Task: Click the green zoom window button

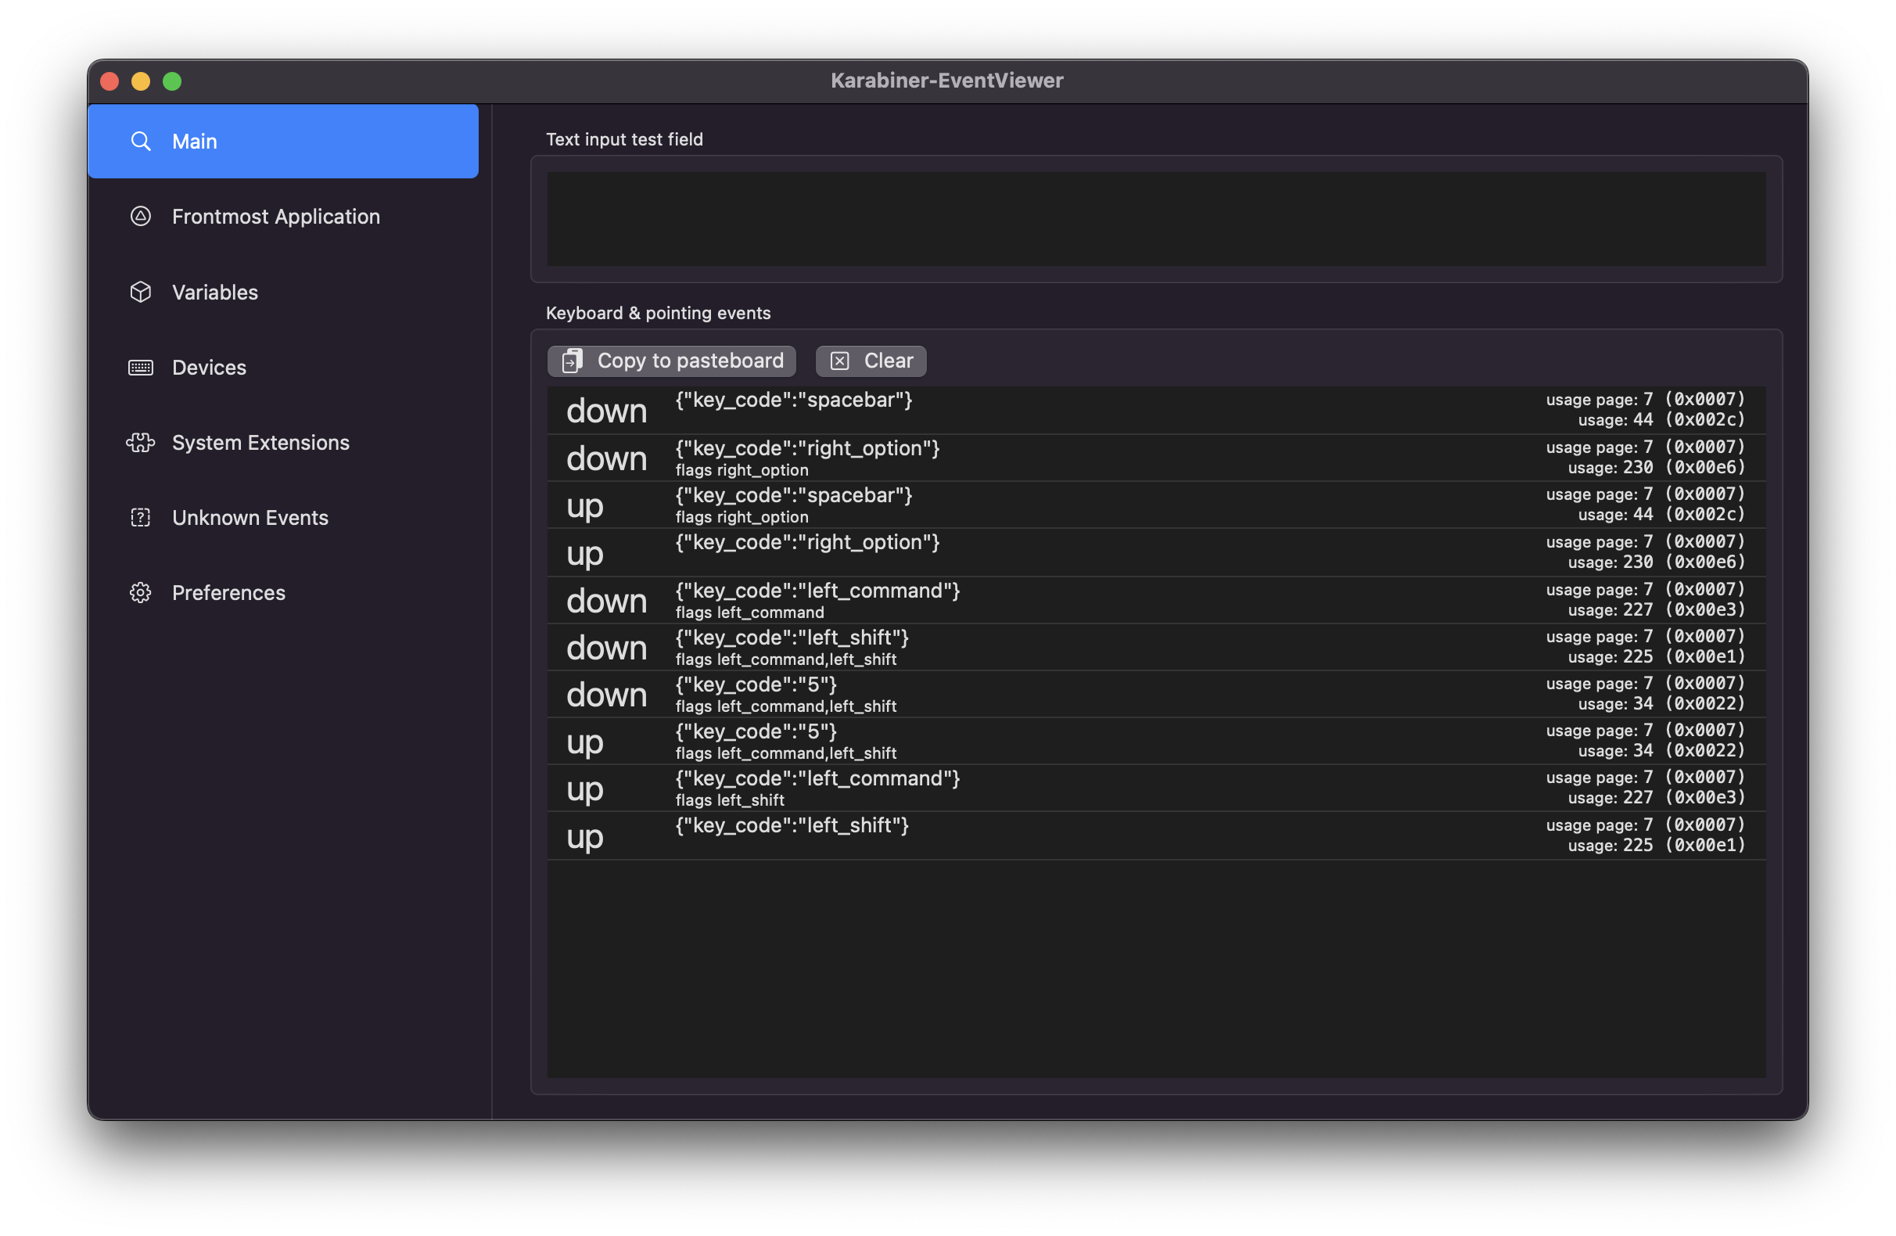Action: [172, 81]
